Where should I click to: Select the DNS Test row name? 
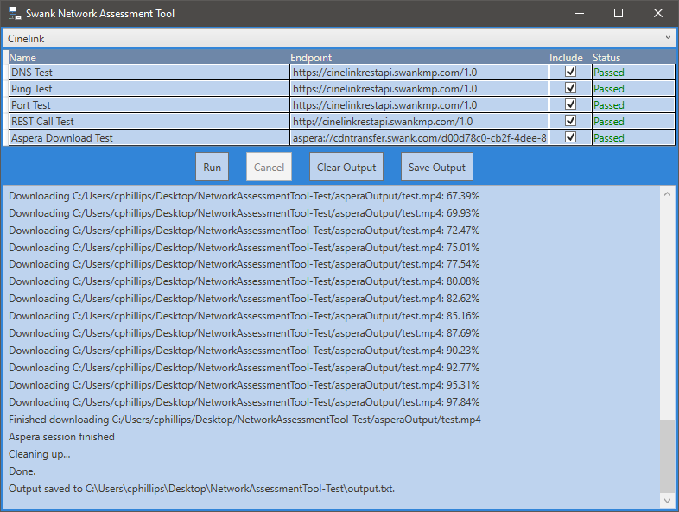(x=32, y=73)
